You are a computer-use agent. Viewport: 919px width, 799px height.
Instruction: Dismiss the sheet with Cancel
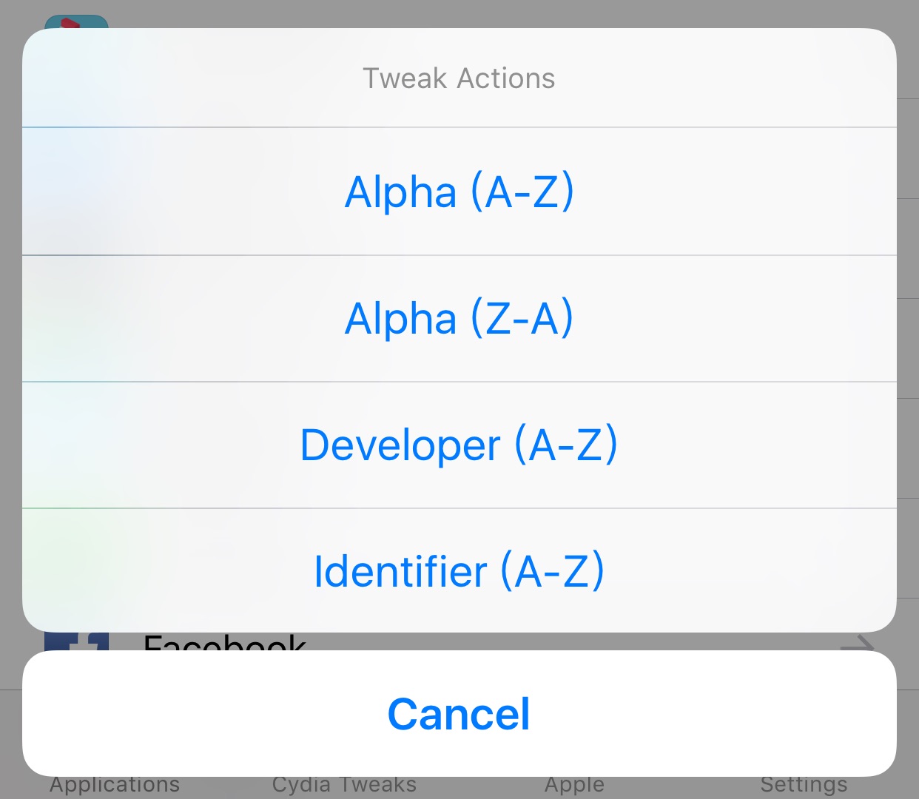(x=459, y=714)
